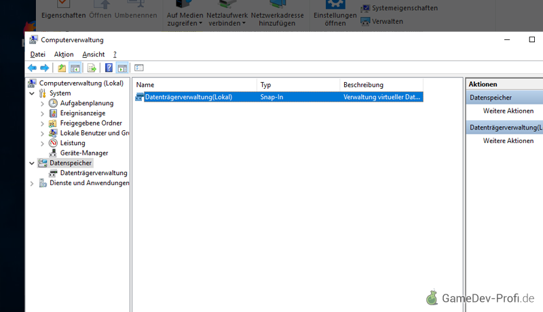Expand Dienste und Anwendungen node
Screen dimensions: 543x312
(32, 183)
